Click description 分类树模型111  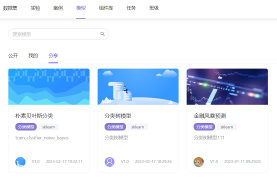tap(209, 138)
